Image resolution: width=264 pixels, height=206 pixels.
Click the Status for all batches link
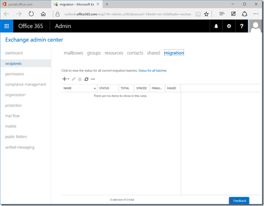point(152,70)
